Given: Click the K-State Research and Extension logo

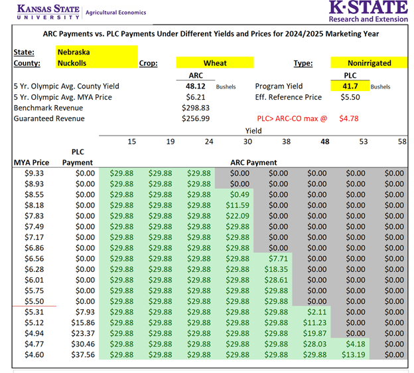Looking at the screenshot, I should [368, 12].
